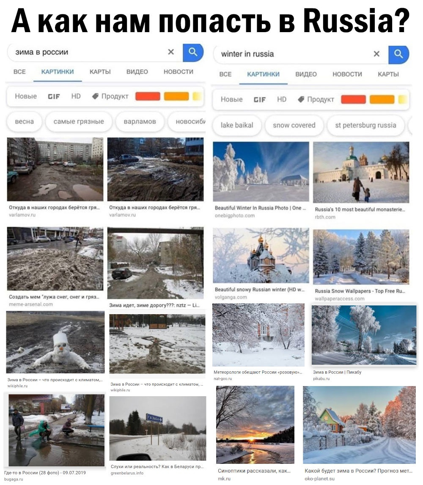Viewport: 423px width, 485px height.
Task: Choose the Продукт tag filter on the left
Action: point(110,96)
